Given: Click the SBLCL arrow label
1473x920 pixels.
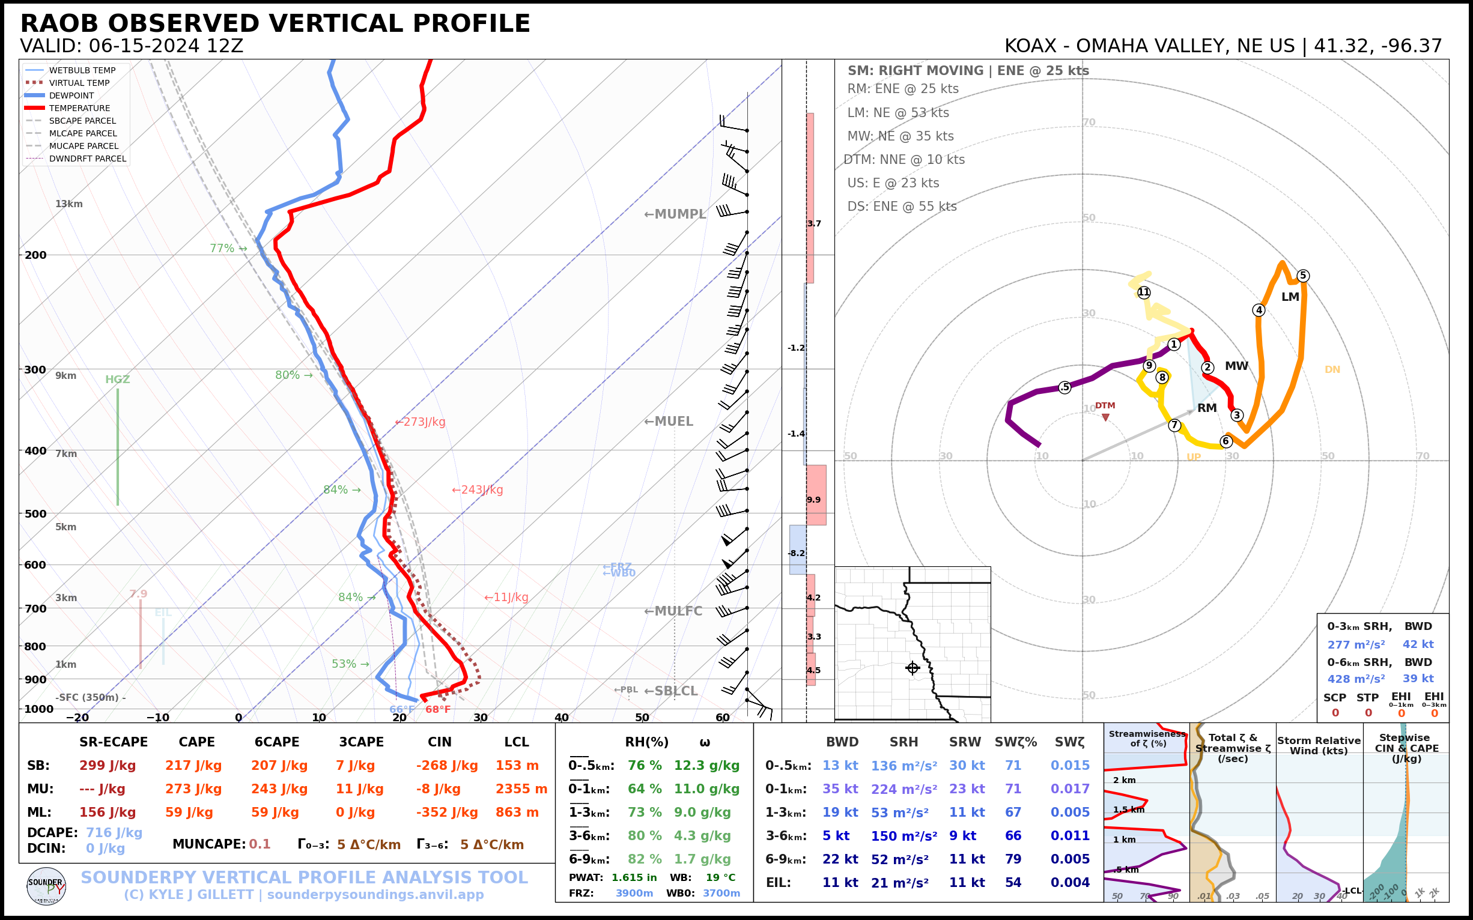Looking at the screenshot, I should click(x=670, y=691).
